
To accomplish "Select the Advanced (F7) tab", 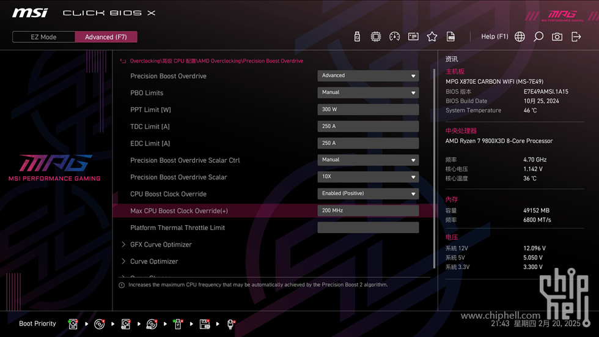I will pyautogui.click(x=106, y=37).
